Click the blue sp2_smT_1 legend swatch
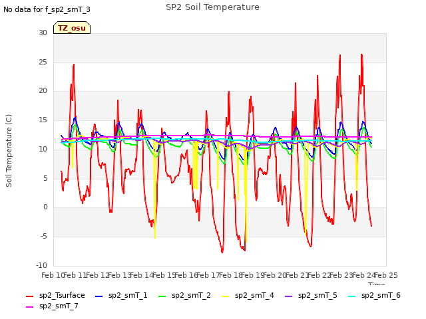The width and height of the screenshot is (426, 319). (x=99, y=296)
